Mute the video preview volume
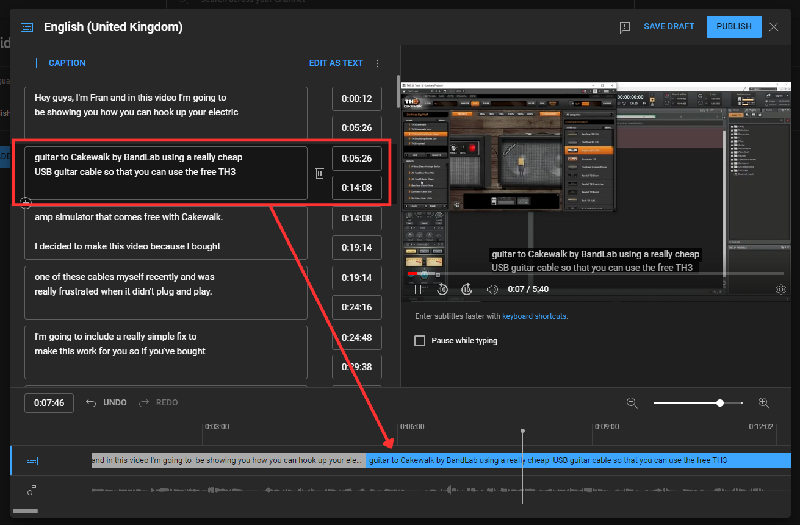The height and width of the screenshot is (525, 800). [492, 290]
